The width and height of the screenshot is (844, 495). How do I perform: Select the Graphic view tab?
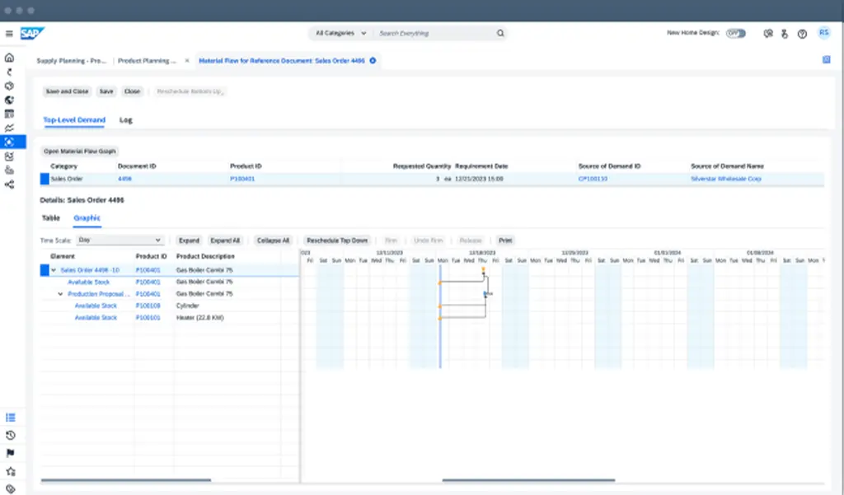coord(87,218)
